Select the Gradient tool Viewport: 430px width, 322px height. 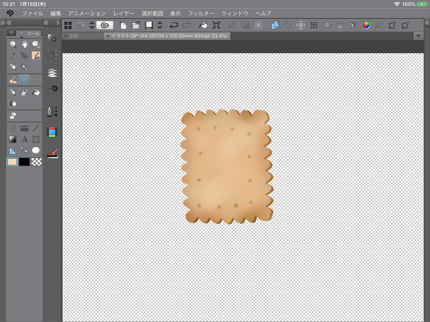(13, 139)
